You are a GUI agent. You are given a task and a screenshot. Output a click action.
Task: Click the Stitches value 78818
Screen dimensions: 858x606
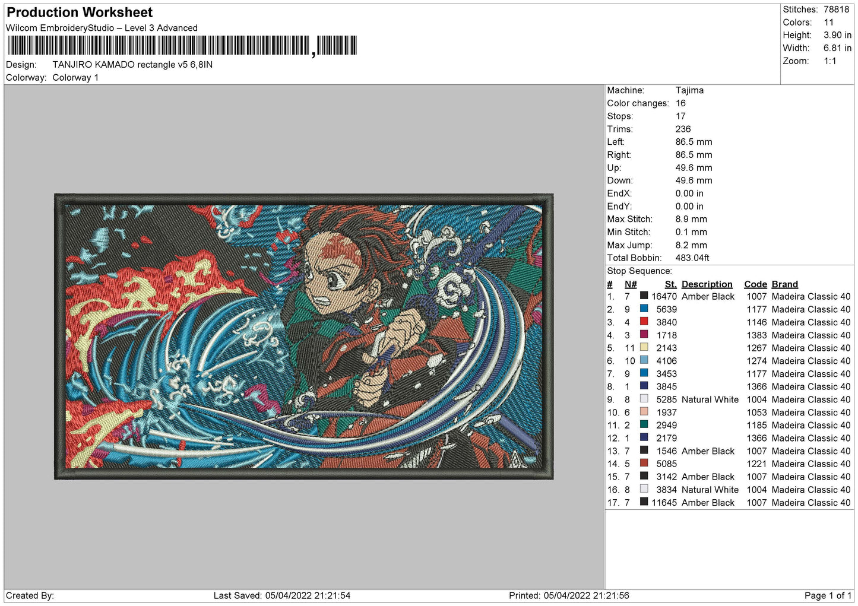tap(836, 9)
